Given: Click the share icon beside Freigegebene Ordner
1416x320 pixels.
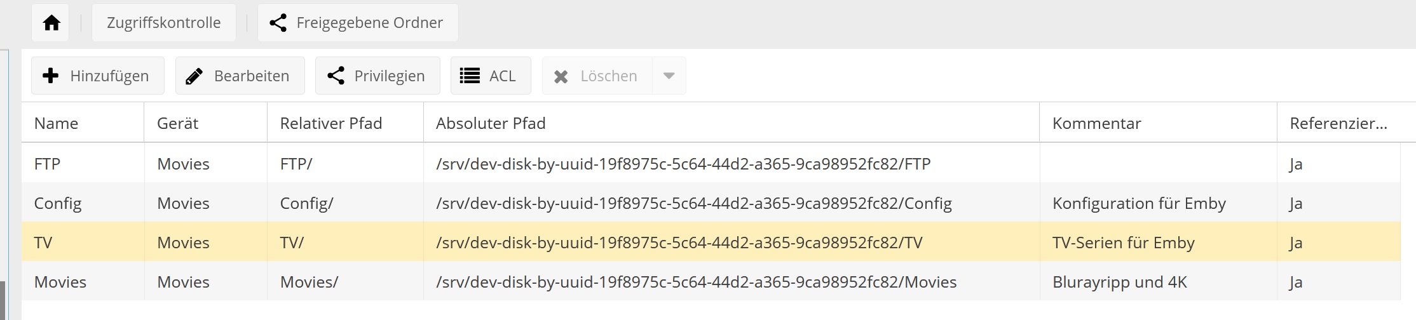Looking at the screenshot, I should coord(278,23).
